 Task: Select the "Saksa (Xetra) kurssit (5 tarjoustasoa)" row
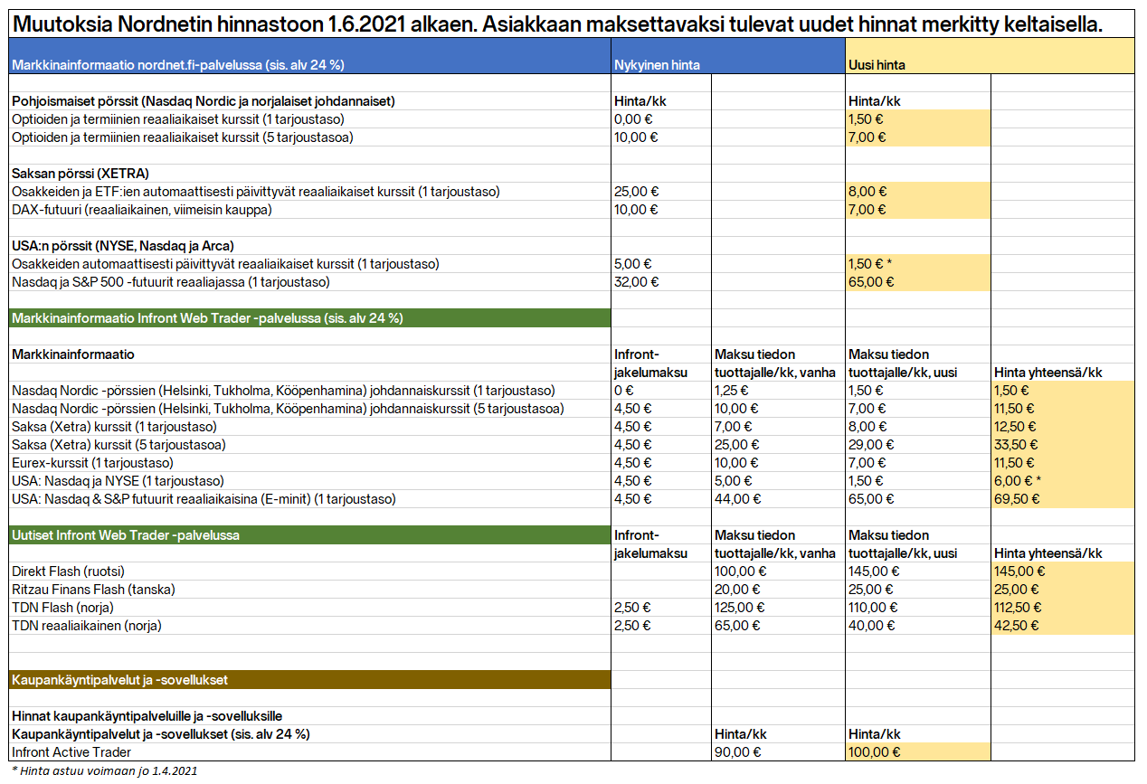[118, 445]
